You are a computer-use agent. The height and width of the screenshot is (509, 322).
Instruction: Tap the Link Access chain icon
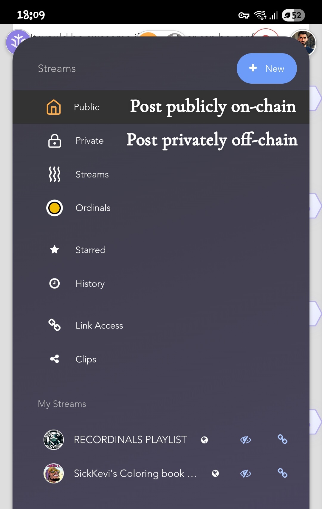[55, 325]
